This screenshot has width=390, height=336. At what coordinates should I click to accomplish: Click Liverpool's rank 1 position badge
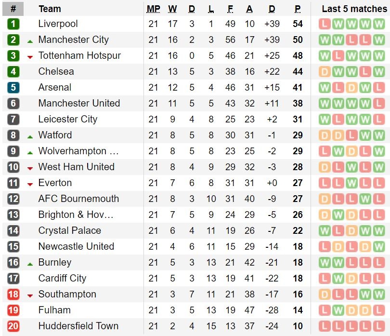coord(13,24)
